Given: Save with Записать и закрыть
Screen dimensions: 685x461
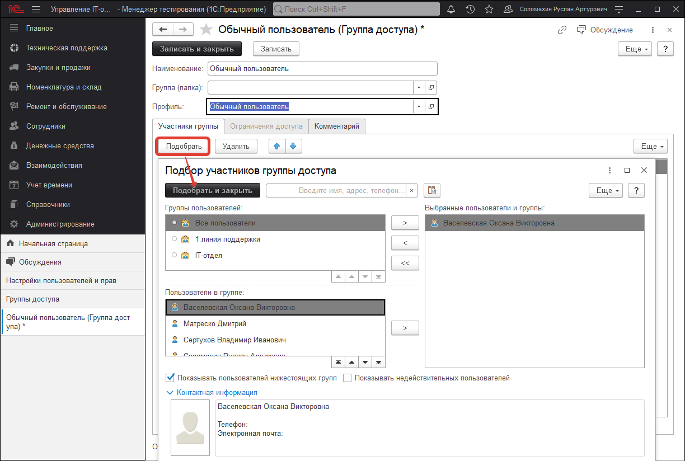Looking at the screenshot, I should (x=196, y=49).
